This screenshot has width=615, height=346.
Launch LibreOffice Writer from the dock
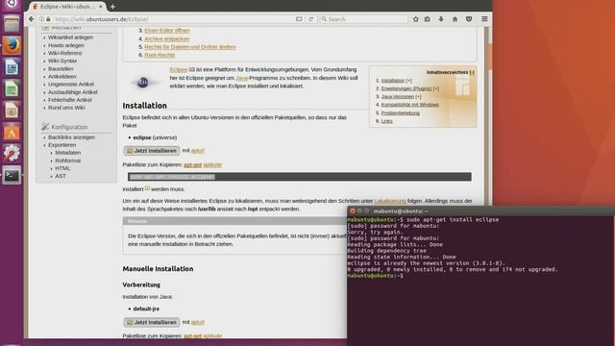(x=12, y=67)
